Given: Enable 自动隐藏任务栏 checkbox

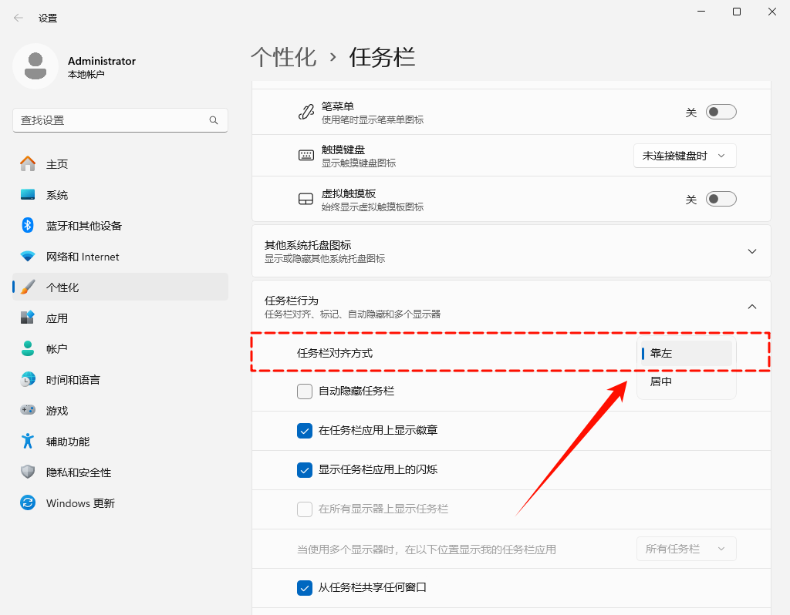Looking at the screenshot, I should click(304, 391).
